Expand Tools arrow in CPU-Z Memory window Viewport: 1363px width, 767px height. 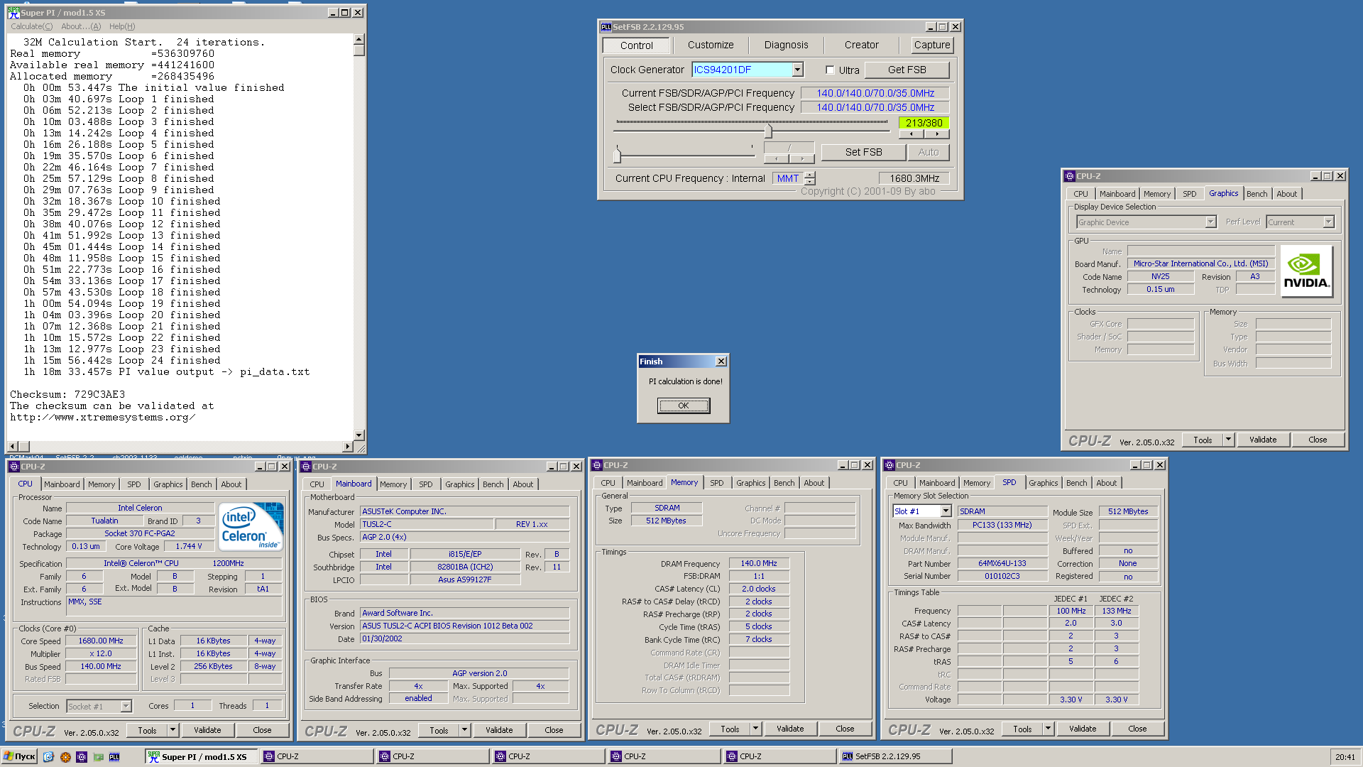point(755,729)
